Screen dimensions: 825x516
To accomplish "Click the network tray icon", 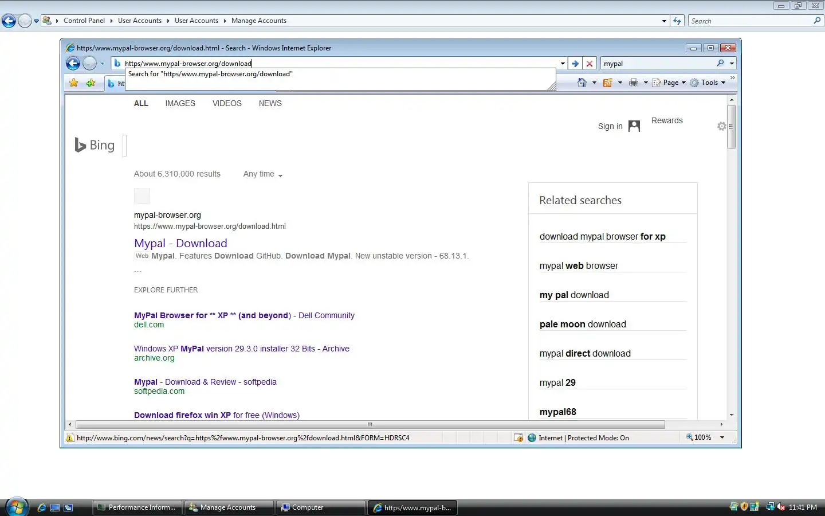I will coord(771,507).
